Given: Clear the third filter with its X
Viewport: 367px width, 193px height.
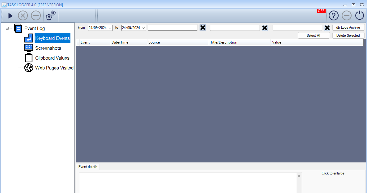Looking at the screenshot, I should (x=327, y=28).
